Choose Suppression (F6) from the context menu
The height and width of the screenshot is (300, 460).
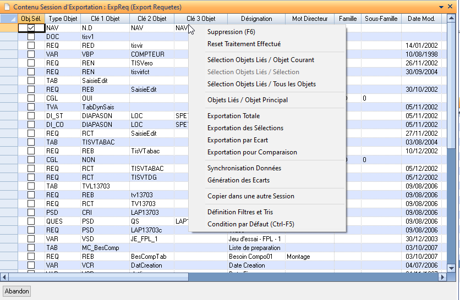tap(231, 32)
